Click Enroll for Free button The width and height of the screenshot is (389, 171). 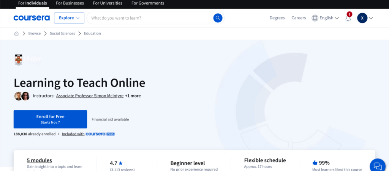pyautogui.click(x=50, y=119)
